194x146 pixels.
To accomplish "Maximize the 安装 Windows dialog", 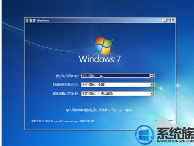I will pyautogui.click(x=169, y=21).
